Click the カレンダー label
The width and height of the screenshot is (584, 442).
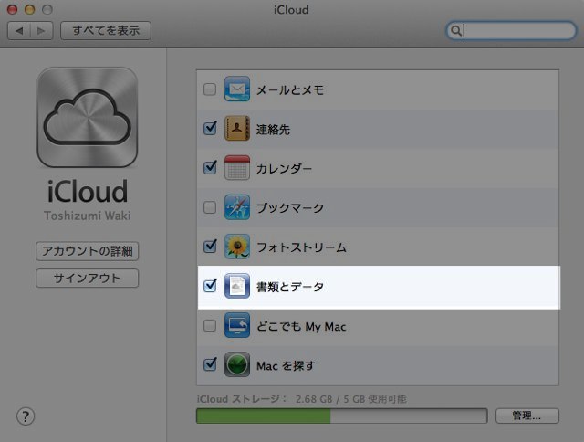click(x=284, y=168)
